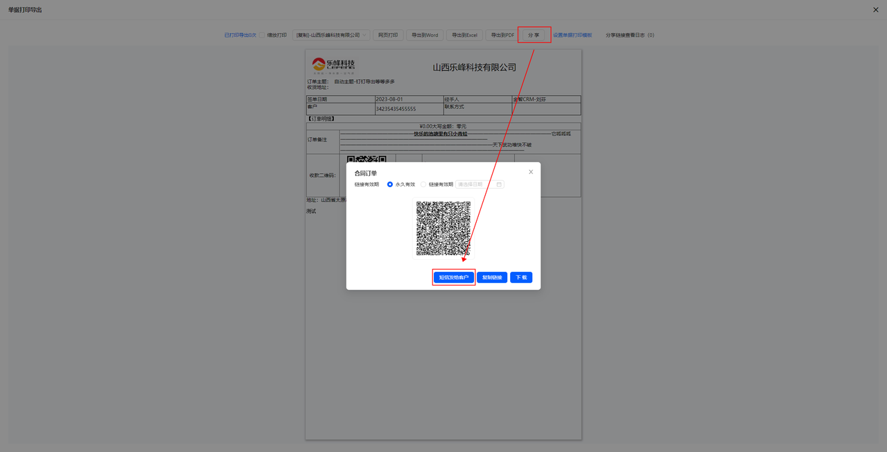The image size is (887, 452).
Task: Click 导出到PDF button
Action: [503, 35]
